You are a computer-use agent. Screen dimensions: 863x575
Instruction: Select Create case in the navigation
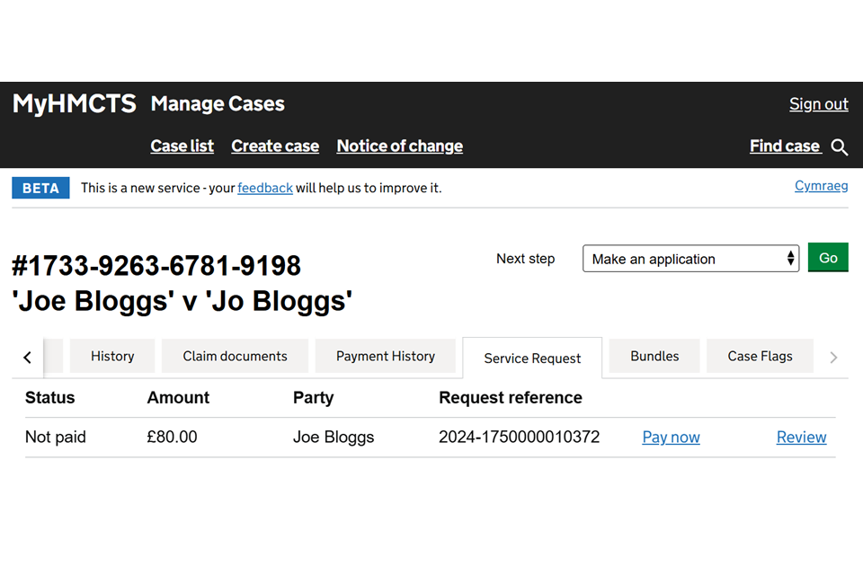coord(275,146)
